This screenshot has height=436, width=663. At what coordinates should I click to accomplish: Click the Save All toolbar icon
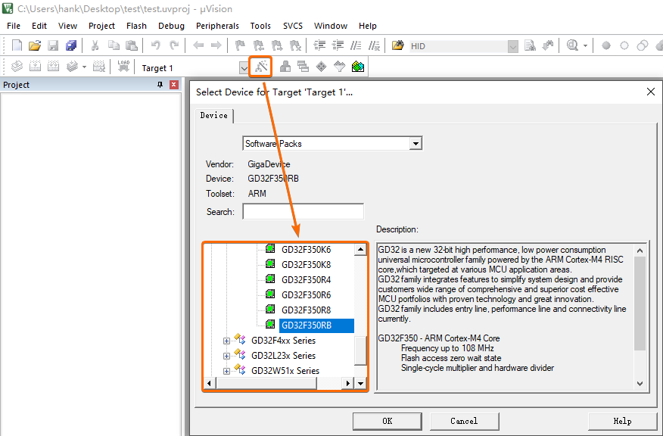point(71,45)
